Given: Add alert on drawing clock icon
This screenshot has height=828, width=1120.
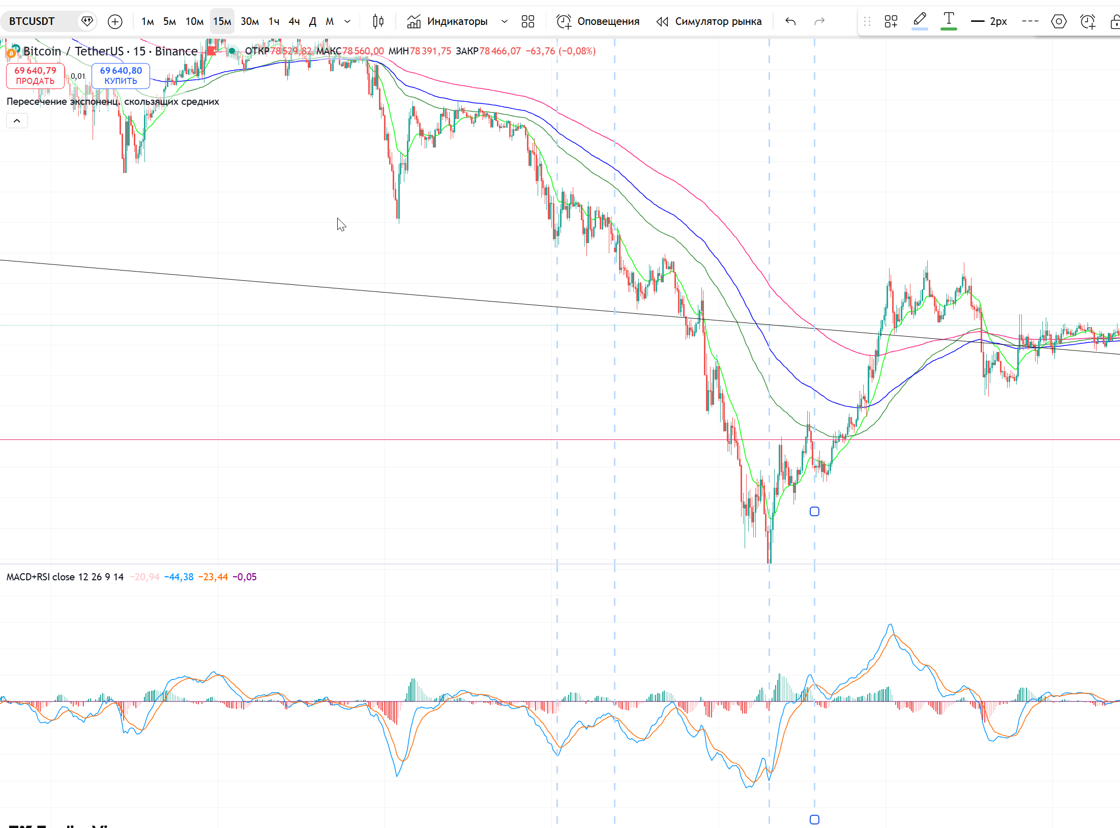Looking at the screenshot, I should click(1087, 21).
